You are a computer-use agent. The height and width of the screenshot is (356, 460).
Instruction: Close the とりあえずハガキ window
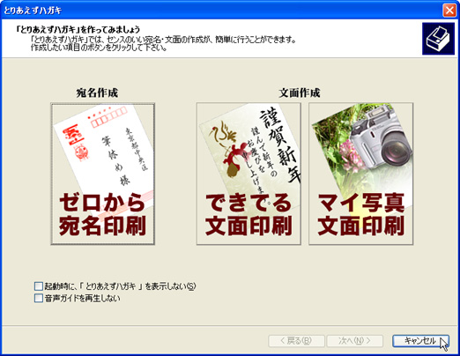(x=449, y=11)
